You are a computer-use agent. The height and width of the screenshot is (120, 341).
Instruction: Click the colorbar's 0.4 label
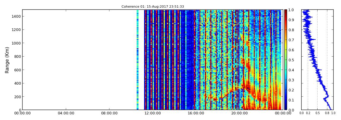tap(291, 70)
